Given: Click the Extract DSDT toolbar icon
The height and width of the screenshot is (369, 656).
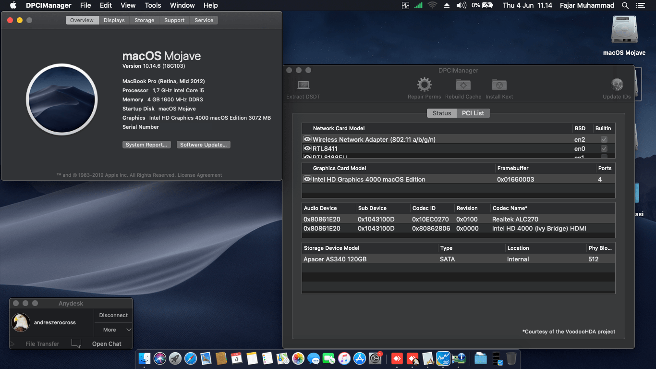Looking at the screenshot, I should (x=303, y=85).
